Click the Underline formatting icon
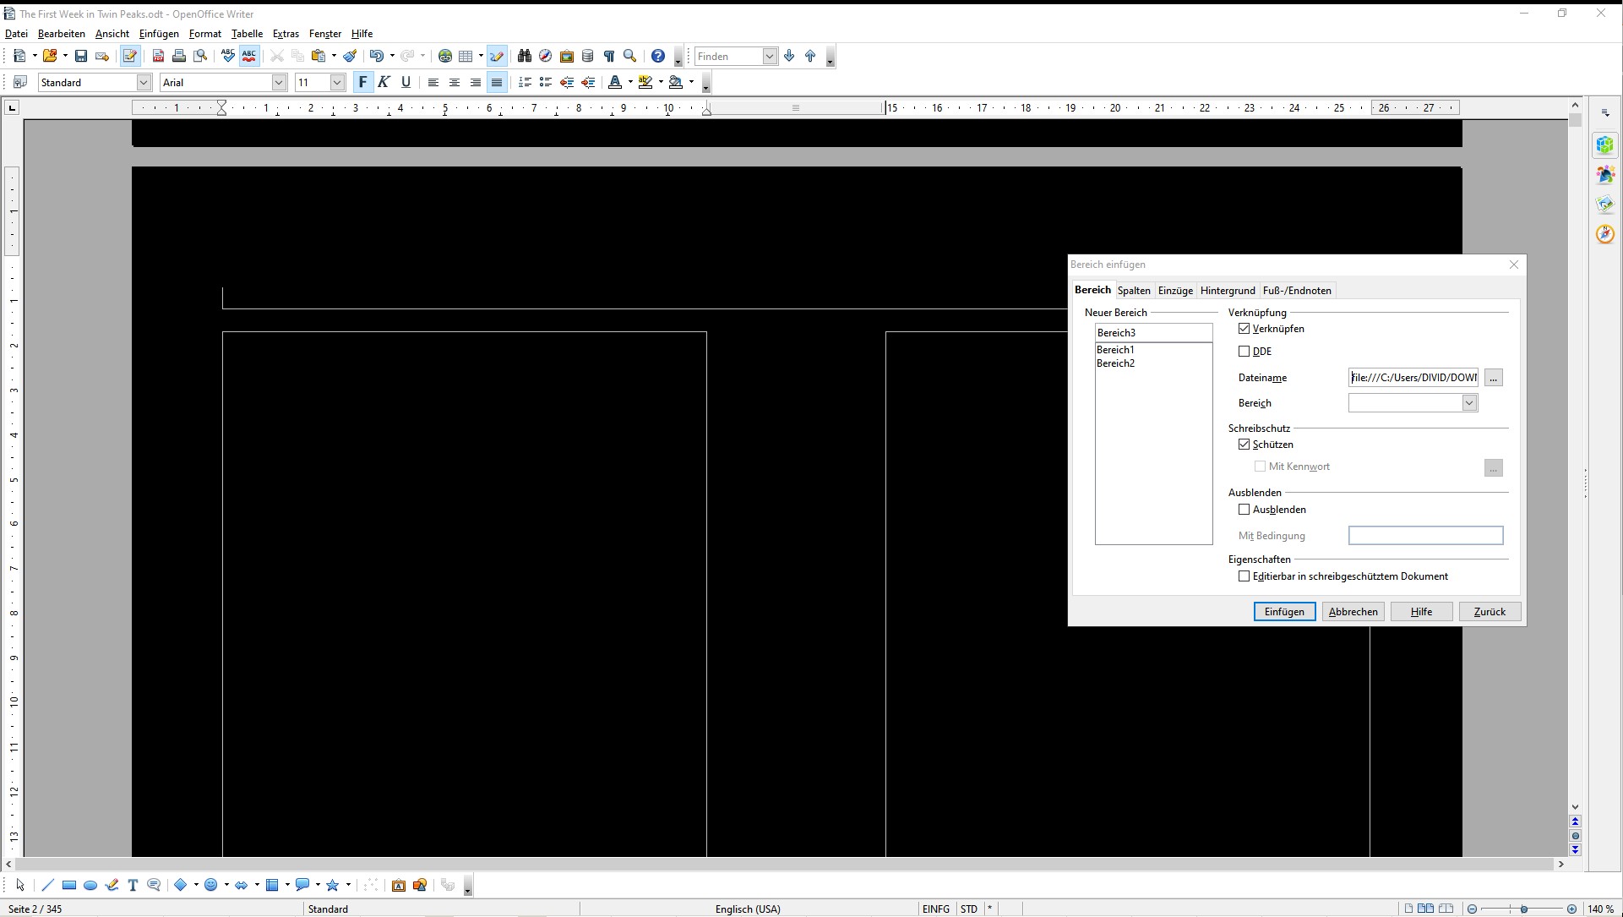The width and height of the screenshot is (1623, 917). point(406,82)
